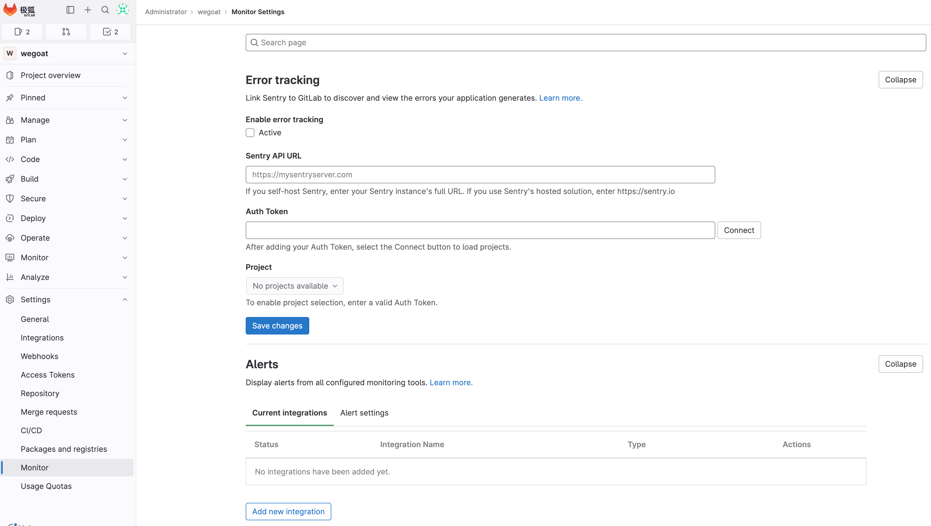The width and height of the screenshot is (931, 526).
Task: Switch to the Alert settings tab
Action: [x=364, y=413]
